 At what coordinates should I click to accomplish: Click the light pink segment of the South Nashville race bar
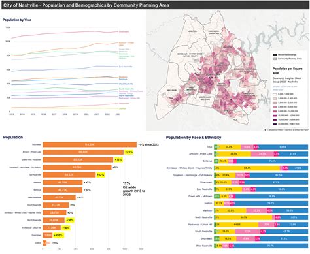(248, 232)
